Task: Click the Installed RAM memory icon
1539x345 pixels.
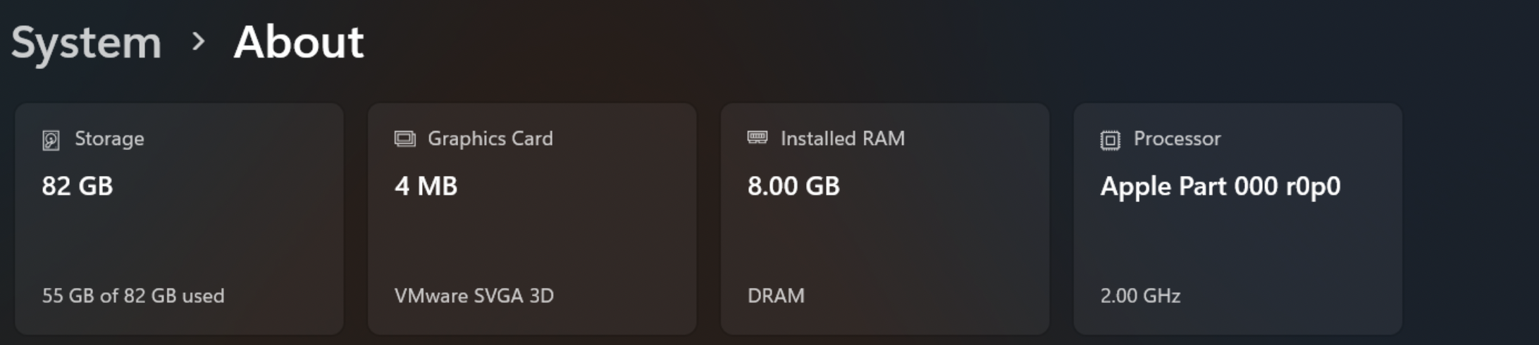Action: click(x=758, y=137)
